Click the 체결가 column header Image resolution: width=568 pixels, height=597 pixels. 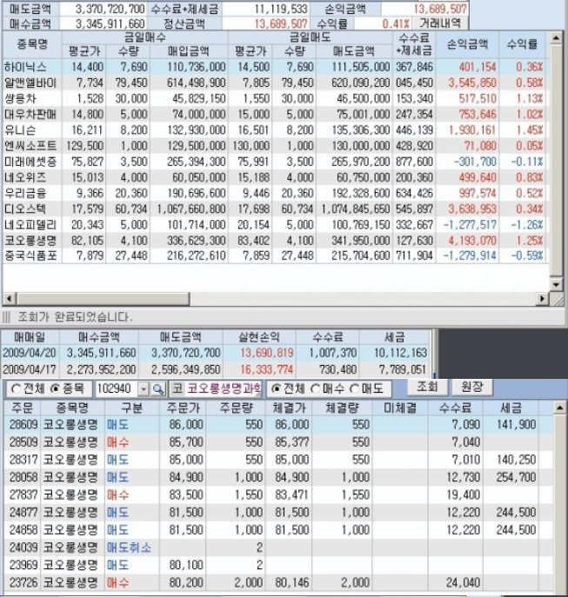coord(289,408)
